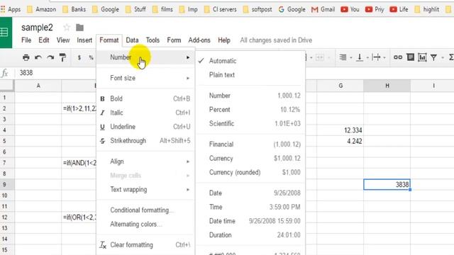Open the CI servers bookmark folder
Image resolution: width=454 pixels, height=255 pixels.
(x=221, y=9)
